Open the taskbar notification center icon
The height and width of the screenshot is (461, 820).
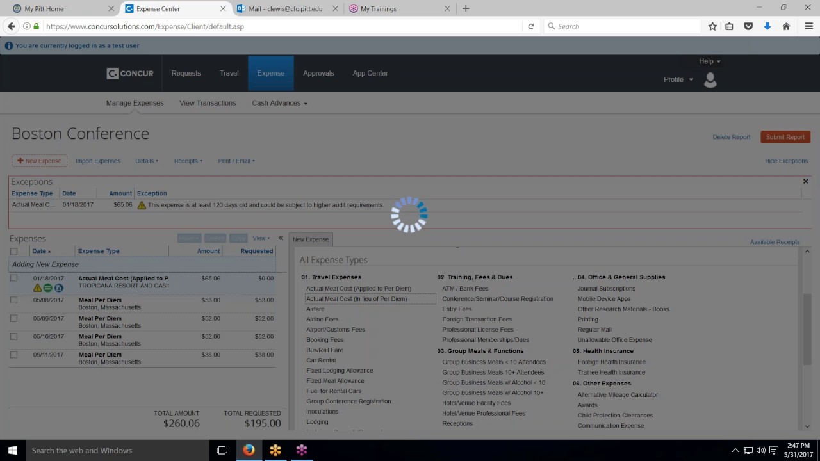coord(773,450)
